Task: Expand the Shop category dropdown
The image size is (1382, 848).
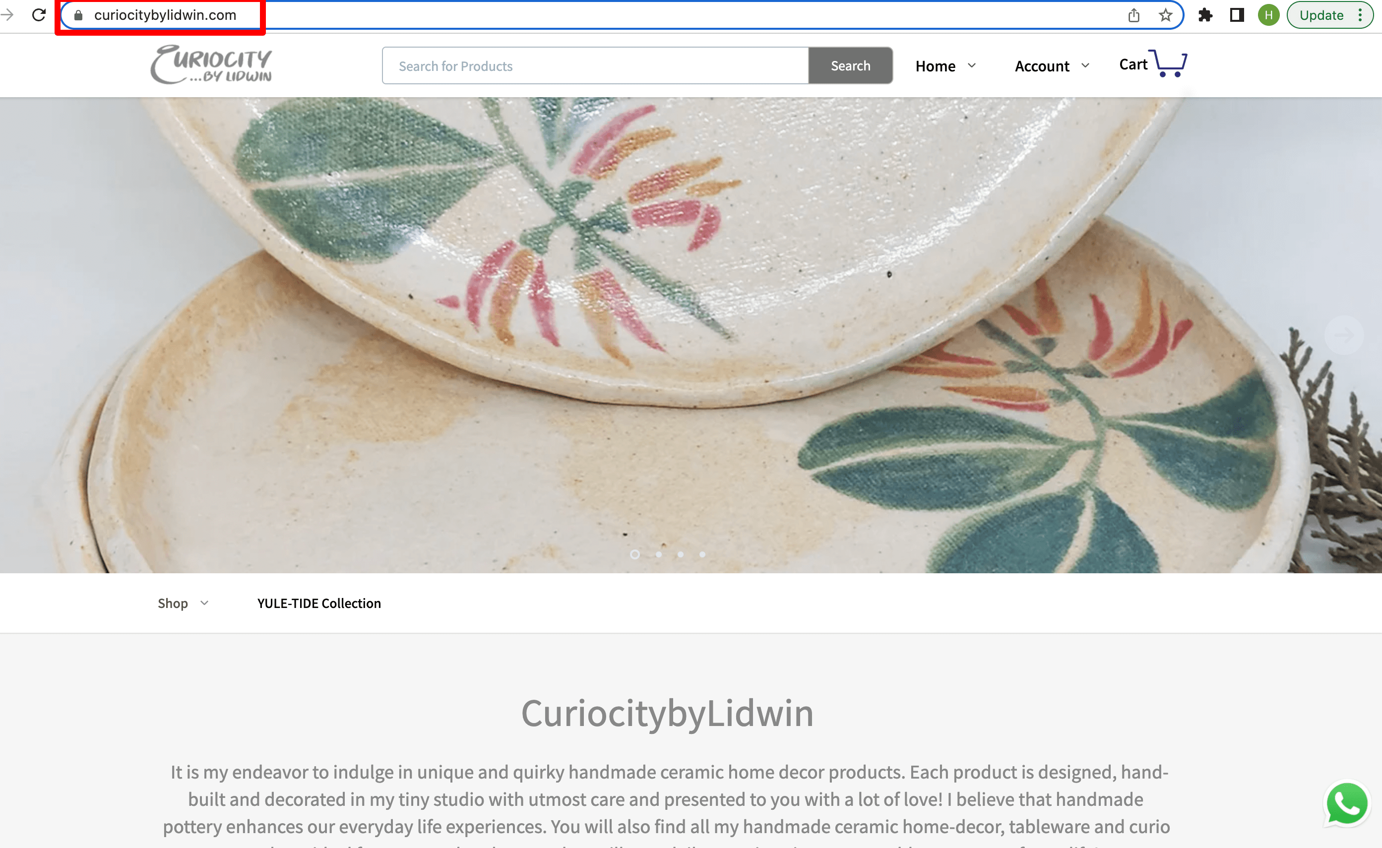Action: 183,603
